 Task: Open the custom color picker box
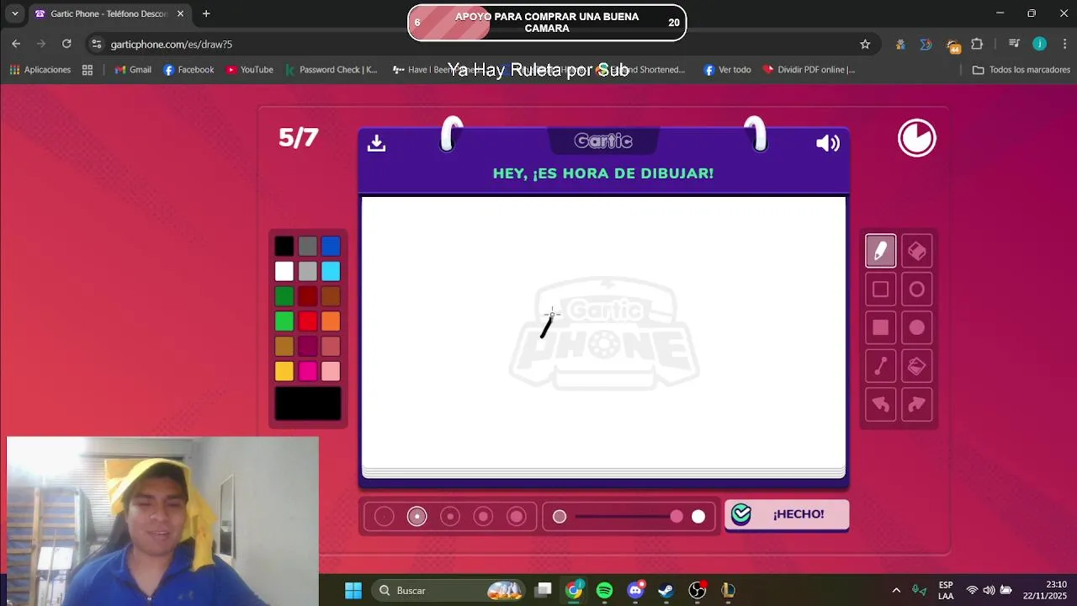point(308,404)
